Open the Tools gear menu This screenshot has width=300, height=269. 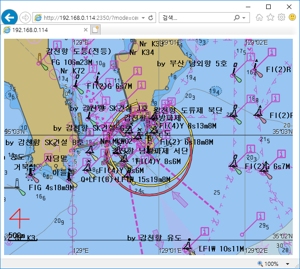(281, 18)
